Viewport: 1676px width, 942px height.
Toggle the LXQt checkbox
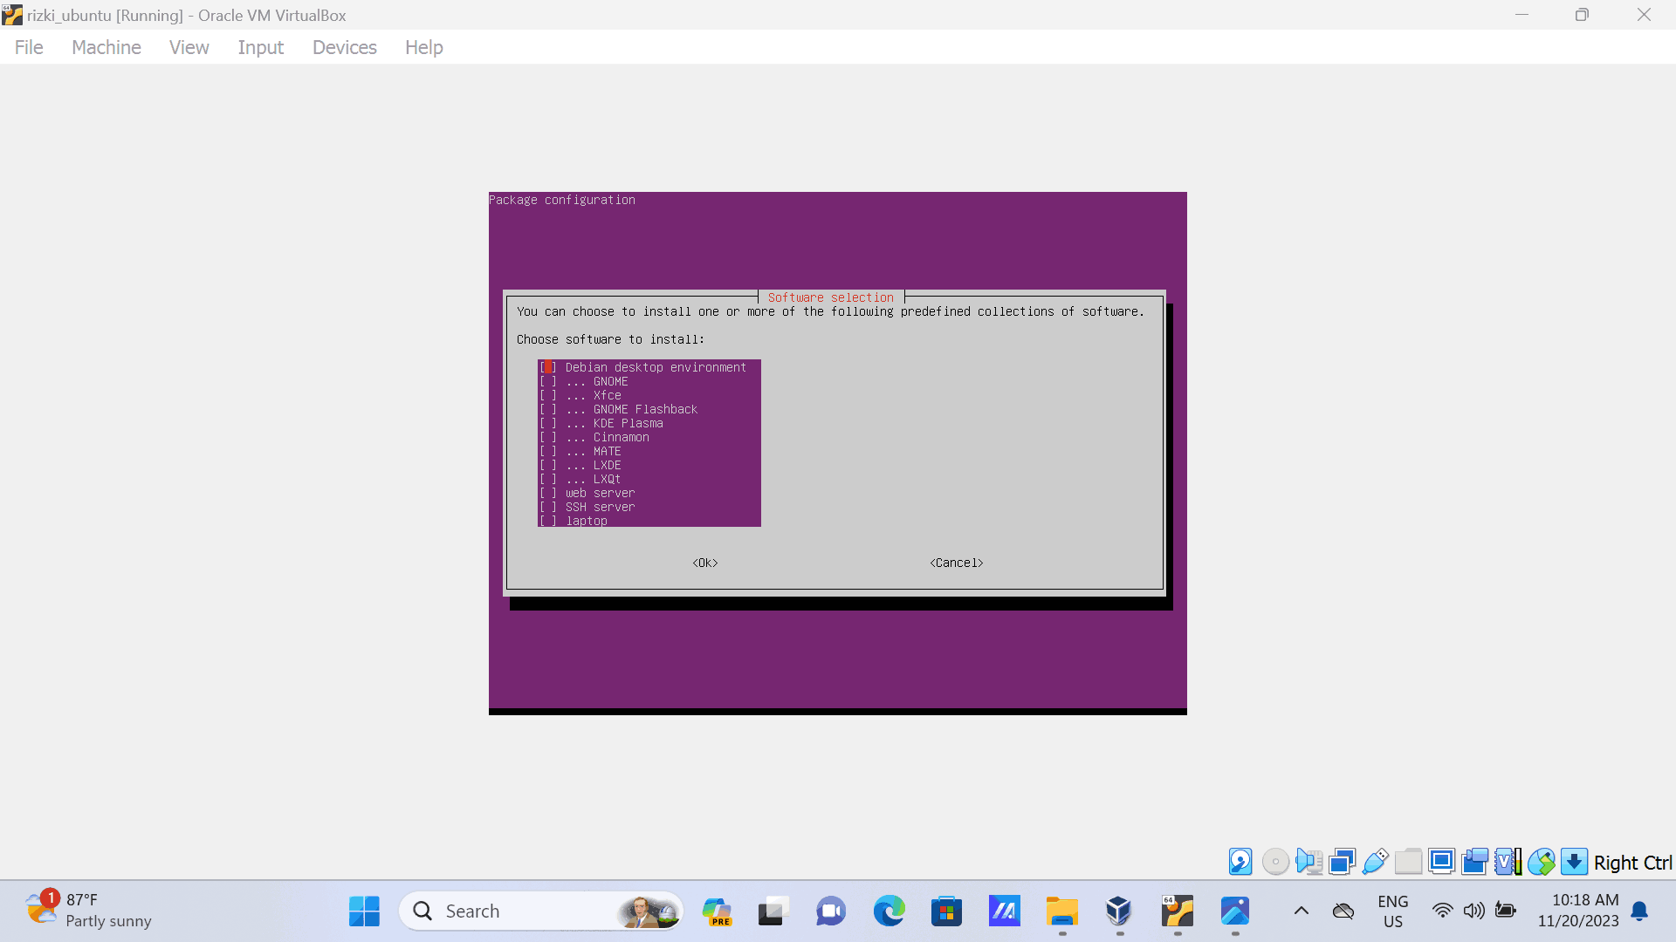pos(548,479)
